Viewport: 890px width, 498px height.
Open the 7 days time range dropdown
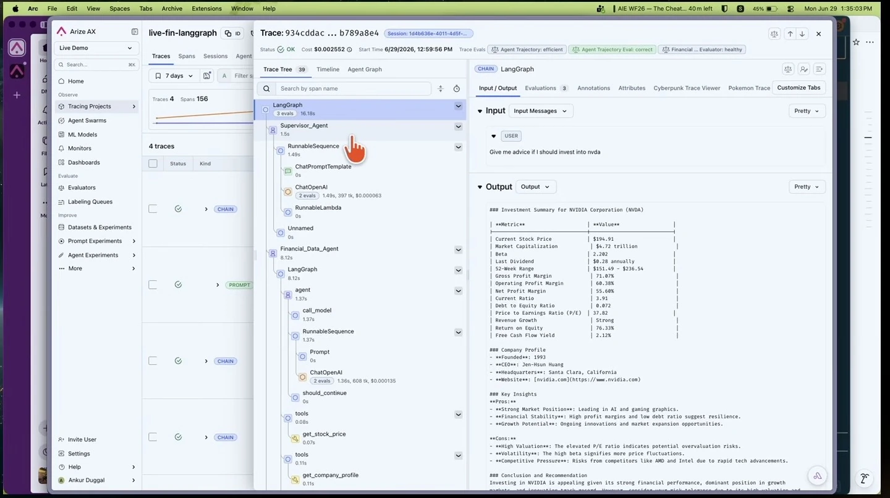point(174,75)
